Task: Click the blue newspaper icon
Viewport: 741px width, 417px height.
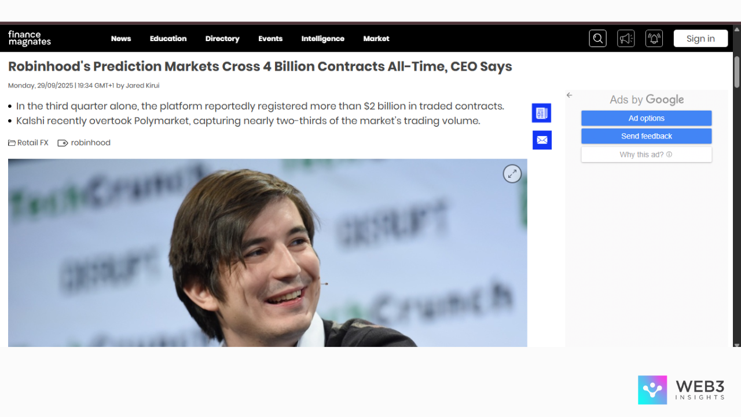Action: coord(541,113)
